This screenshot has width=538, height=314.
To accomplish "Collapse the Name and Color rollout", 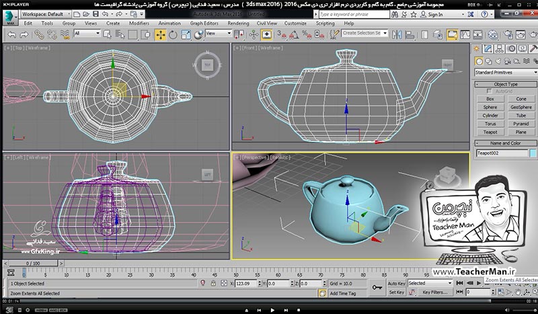I will (x=506, y=143).
